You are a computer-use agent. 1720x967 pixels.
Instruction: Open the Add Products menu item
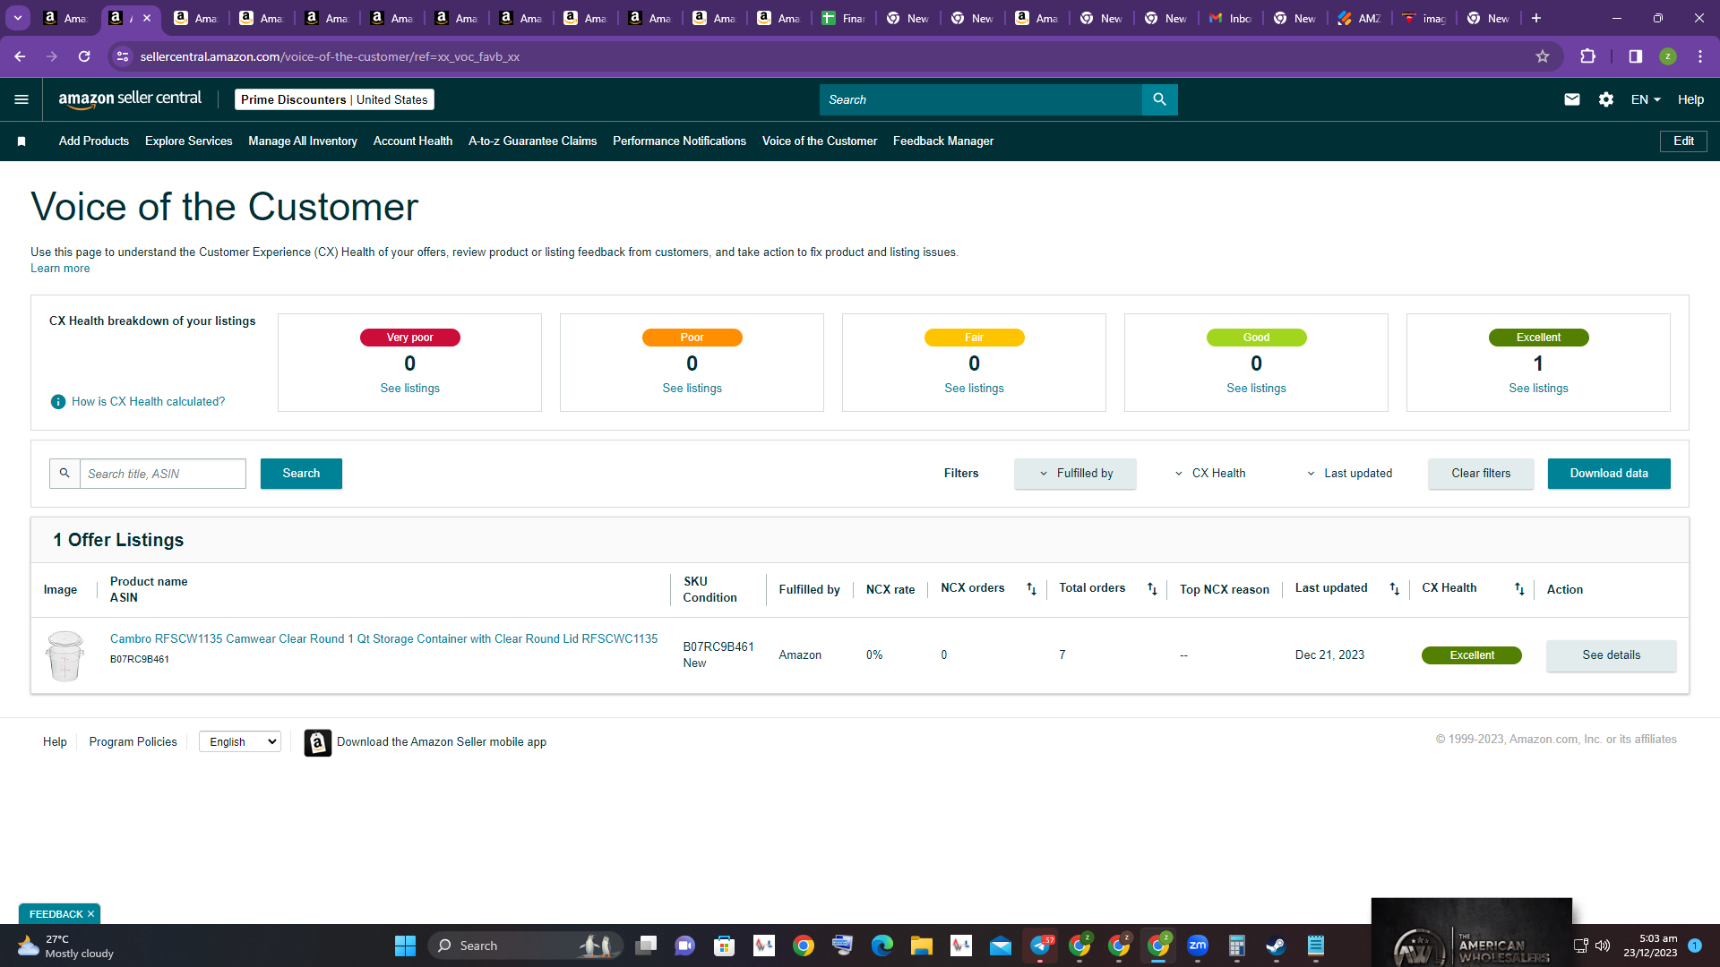tap(94, 141)
